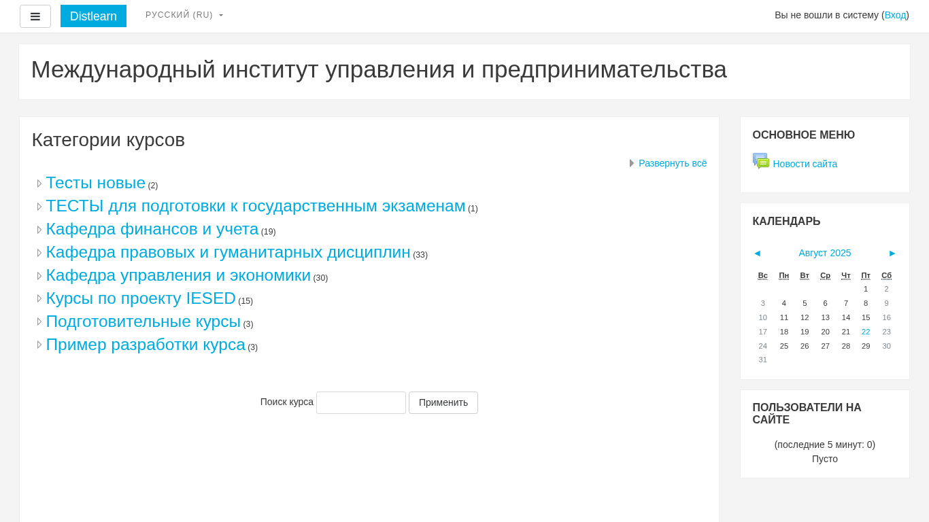Open the hamburger side menu
929x522 pixels.
coord(35,16)
